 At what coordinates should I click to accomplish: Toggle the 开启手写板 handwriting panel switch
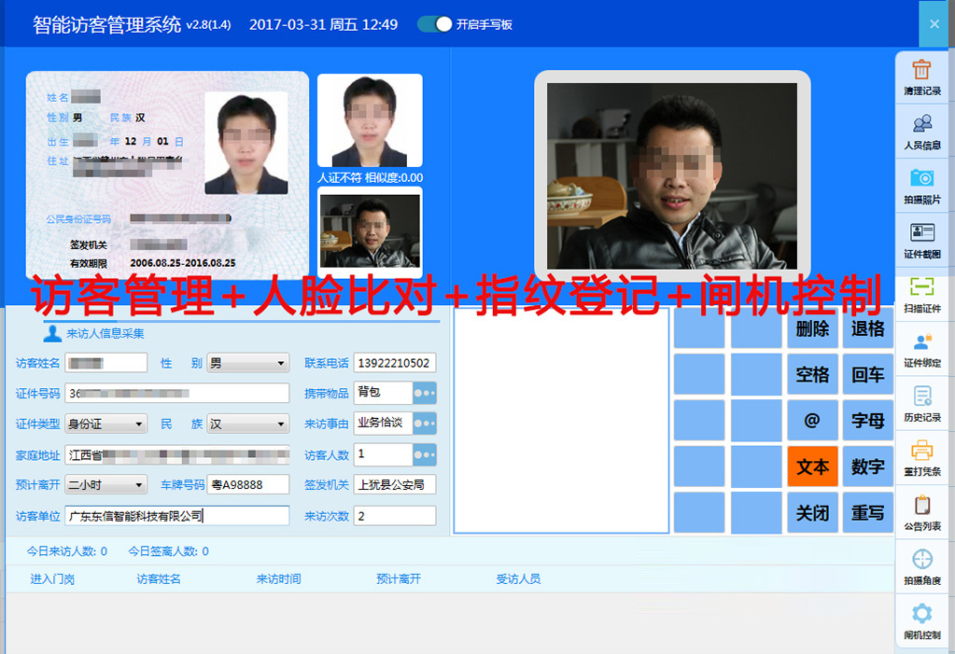coord(434,25)
